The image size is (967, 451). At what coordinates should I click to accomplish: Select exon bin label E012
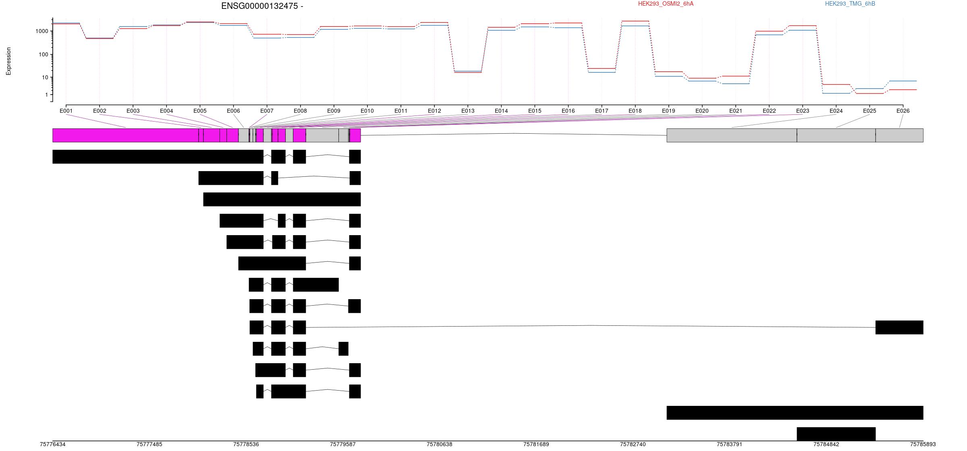point(434,111)
